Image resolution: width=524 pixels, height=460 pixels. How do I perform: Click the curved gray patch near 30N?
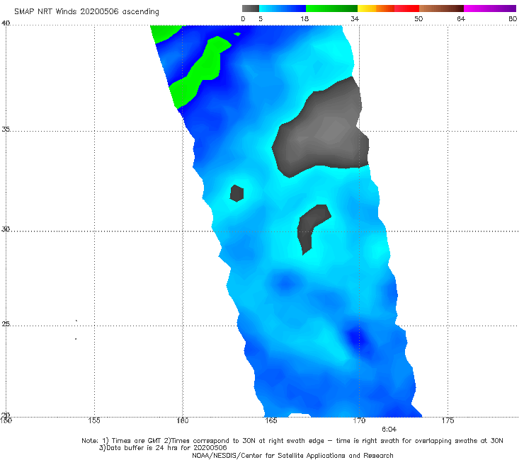point(306,226)
